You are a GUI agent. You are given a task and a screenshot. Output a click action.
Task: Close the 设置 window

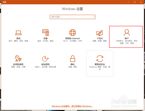[141, 2]
